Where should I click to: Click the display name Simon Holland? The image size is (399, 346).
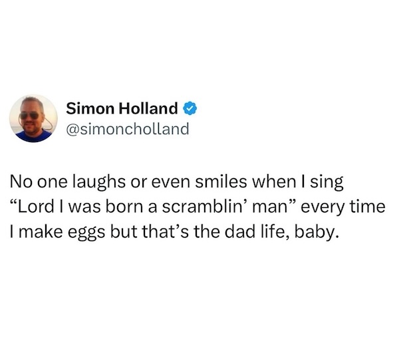pyautogui.click(x=122, y=108)
